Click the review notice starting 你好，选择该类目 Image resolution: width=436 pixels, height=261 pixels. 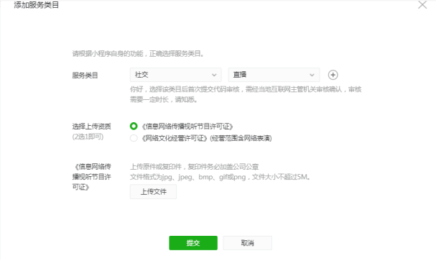pyautogui.click(x=246, y=94)
